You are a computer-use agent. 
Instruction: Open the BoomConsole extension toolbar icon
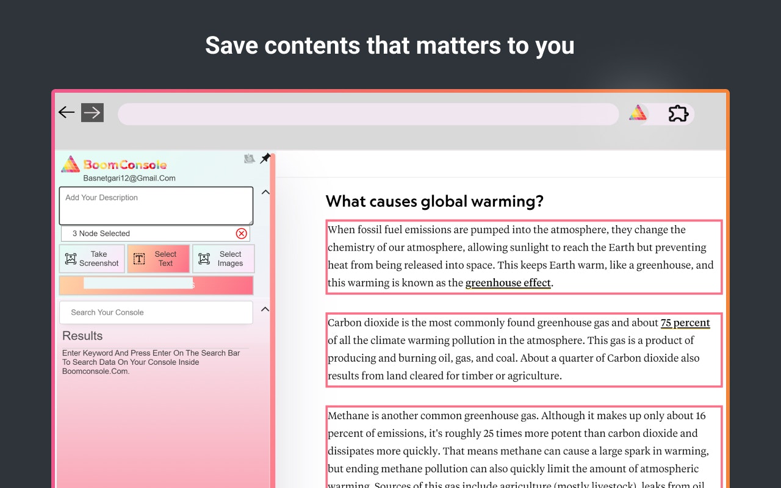tap(638, 113)
